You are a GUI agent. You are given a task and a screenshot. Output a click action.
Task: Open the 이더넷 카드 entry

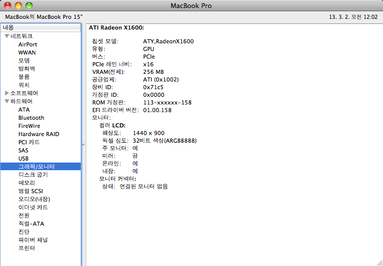click(33, 207)
